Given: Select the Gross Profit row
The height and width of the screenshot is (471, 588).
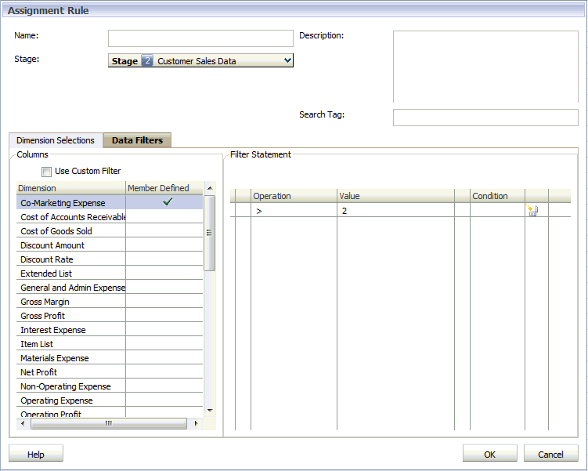Looking at the screenshot, I should [110, 316].
